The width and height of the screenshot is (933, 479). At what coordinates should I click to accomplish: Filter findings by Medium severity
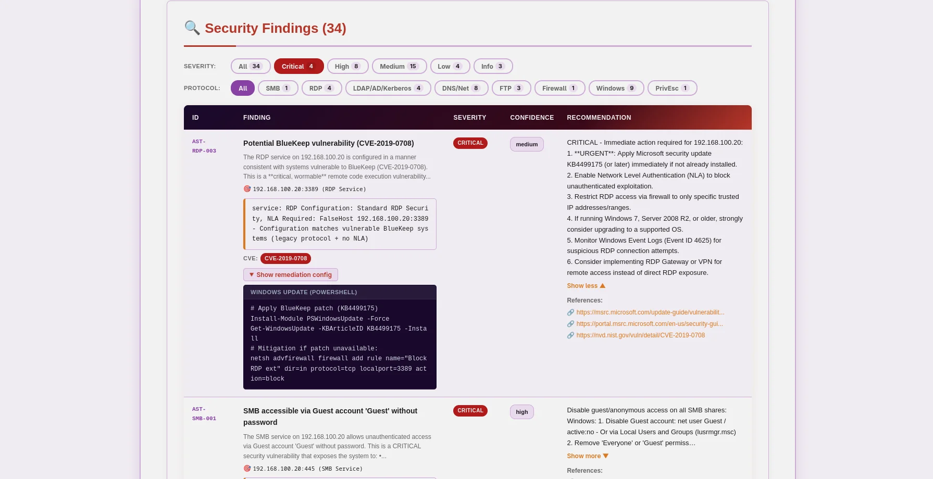[x=400, y=66]
